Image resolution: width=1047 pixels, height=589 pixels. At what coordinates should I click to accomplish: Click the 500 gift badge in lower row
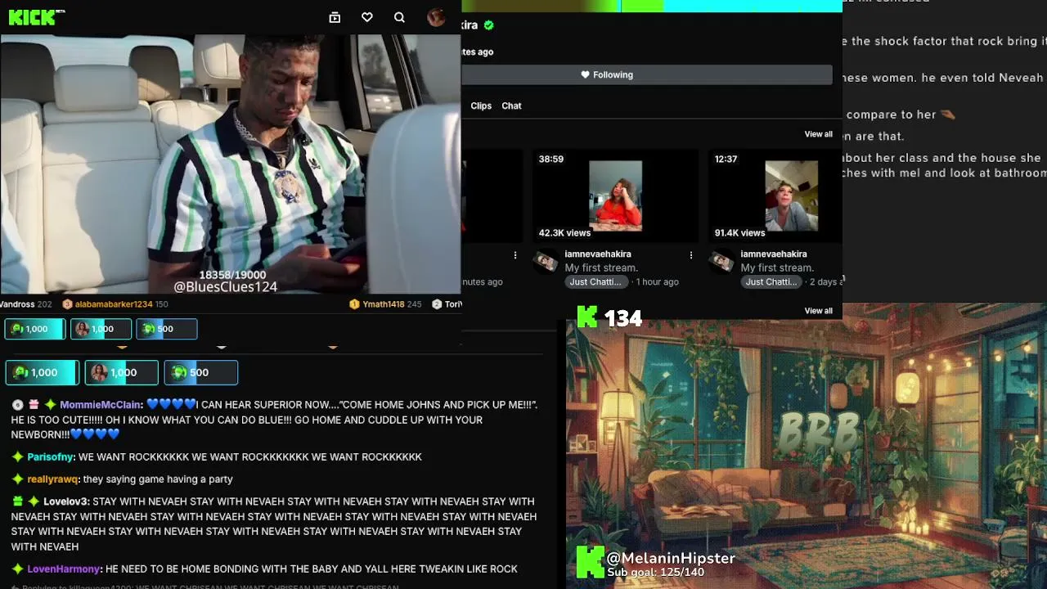(x=201, y=373)
